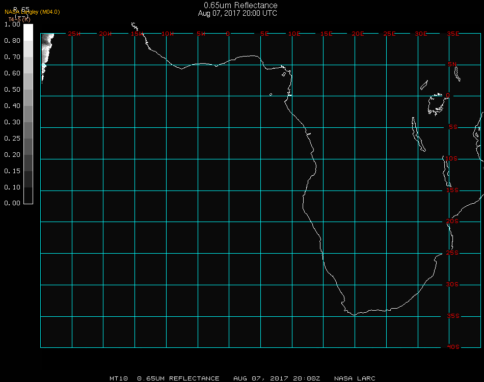Click the 20S latitude label
The image size is (484, 382).
[452, 221]
